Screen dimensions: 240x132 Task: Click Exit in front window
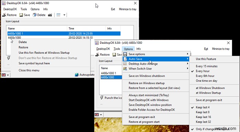click(206, 49)
